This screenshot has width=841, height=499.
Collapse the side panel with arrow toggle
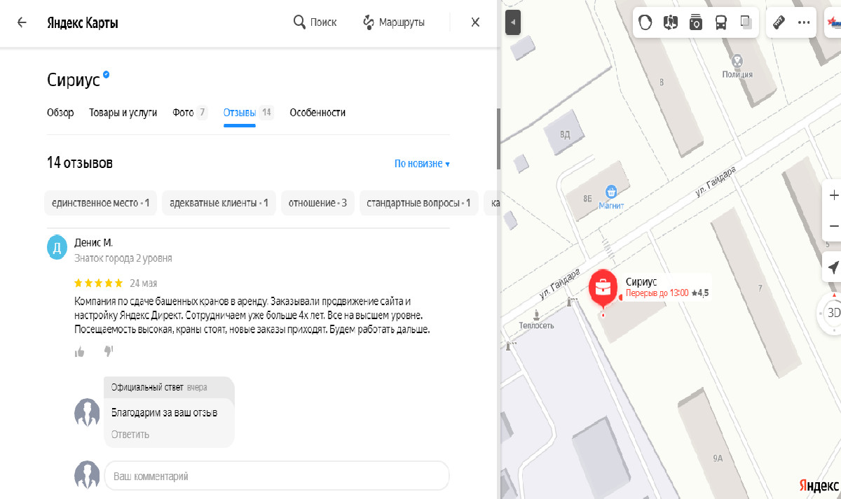click(x=513, y=22)
